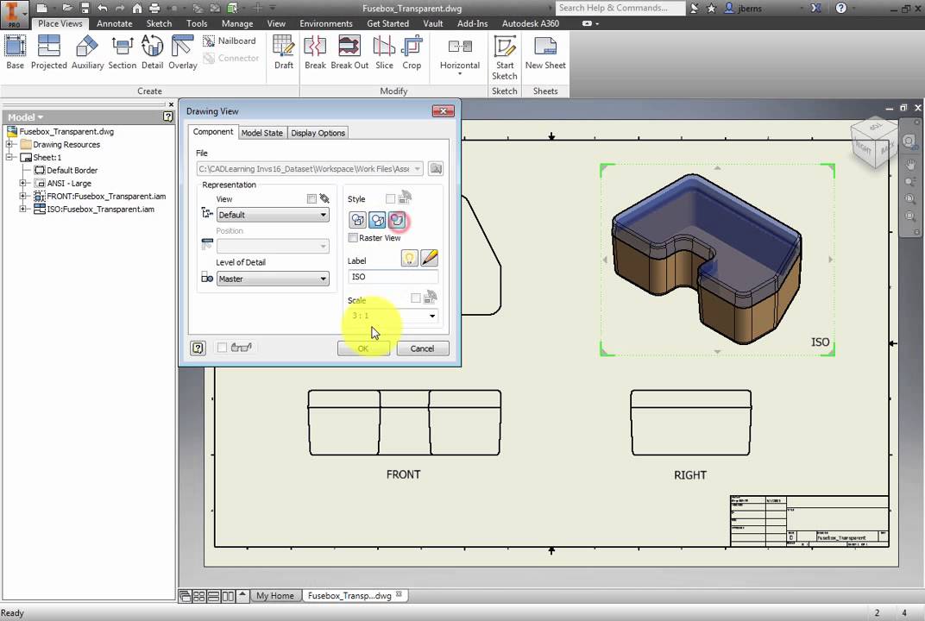Toggle label visibility lightbulb button
The width and height of the screenshot is (925, 621).
[409, 258]
